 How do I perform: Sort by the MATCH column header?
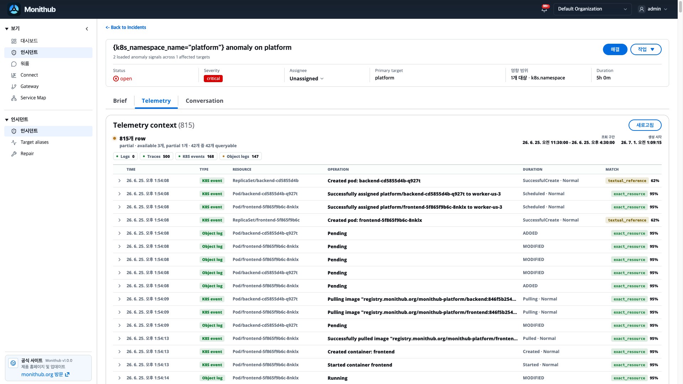(x=612, y=170)
